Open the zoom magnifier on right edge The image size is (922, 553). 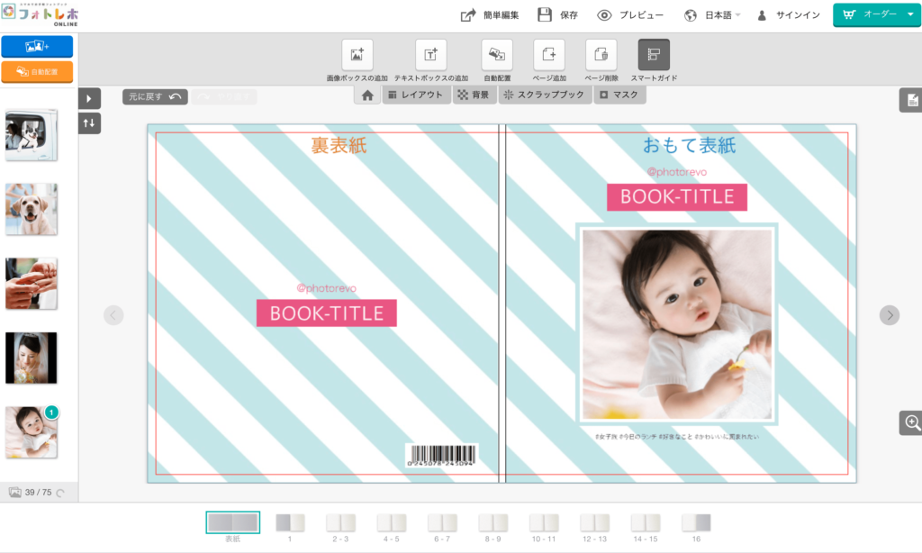(x=911, y=422)
